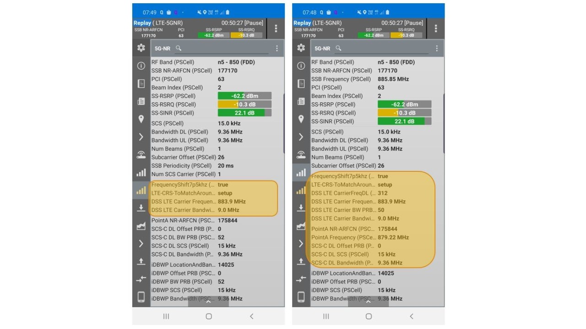586x329 pixels.
Task: Click search field in left phone 5G-NR bar
Action: (222, 48)
